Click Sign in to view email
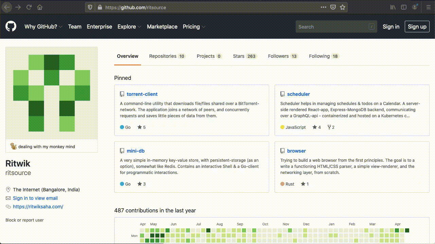Image resolution: width=435 pixels, height=244 pixels. click(35, 198)
